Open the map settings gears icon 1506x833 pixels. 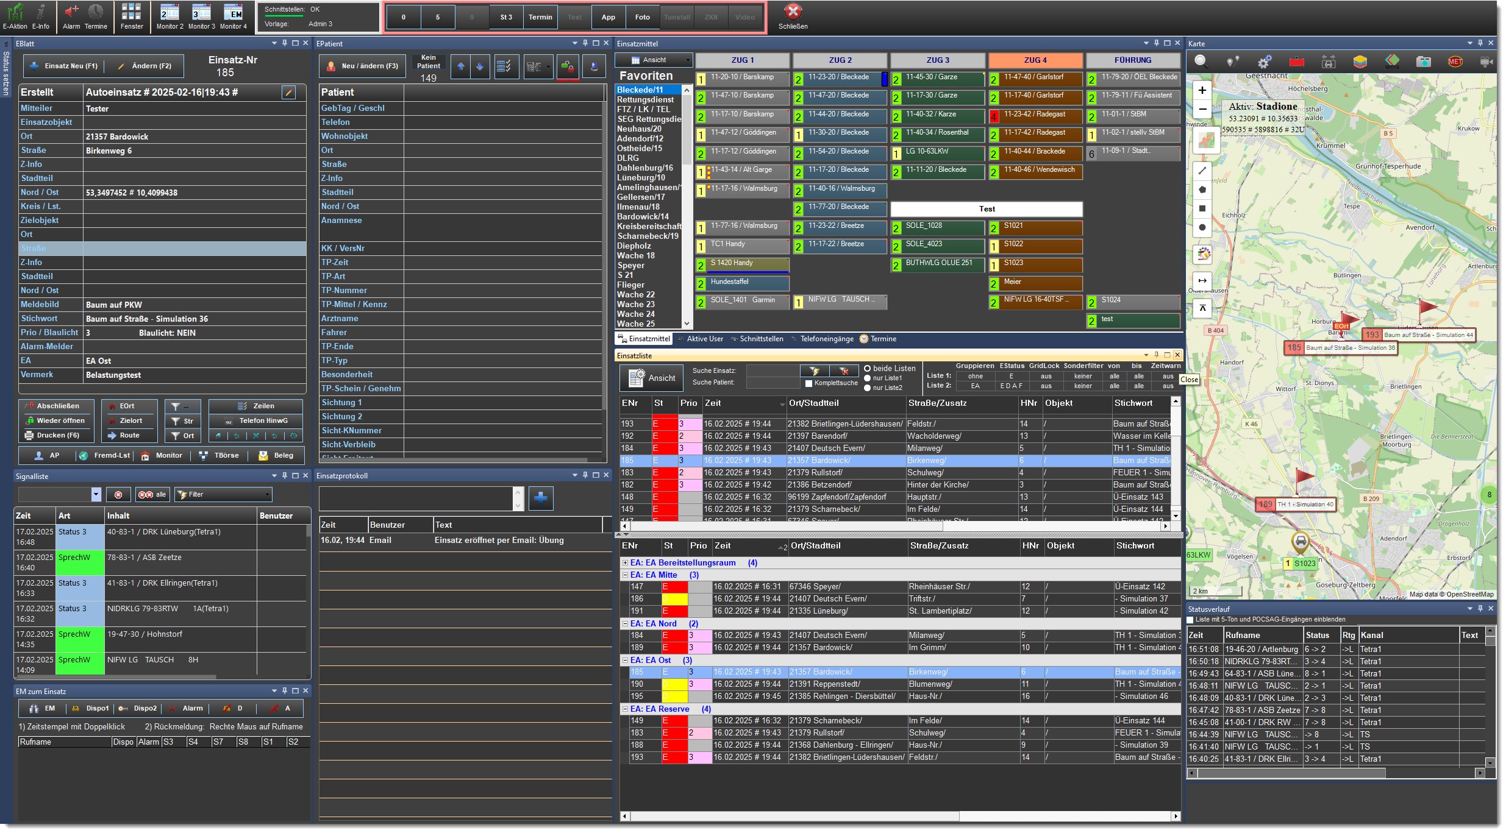point(1265,61)
